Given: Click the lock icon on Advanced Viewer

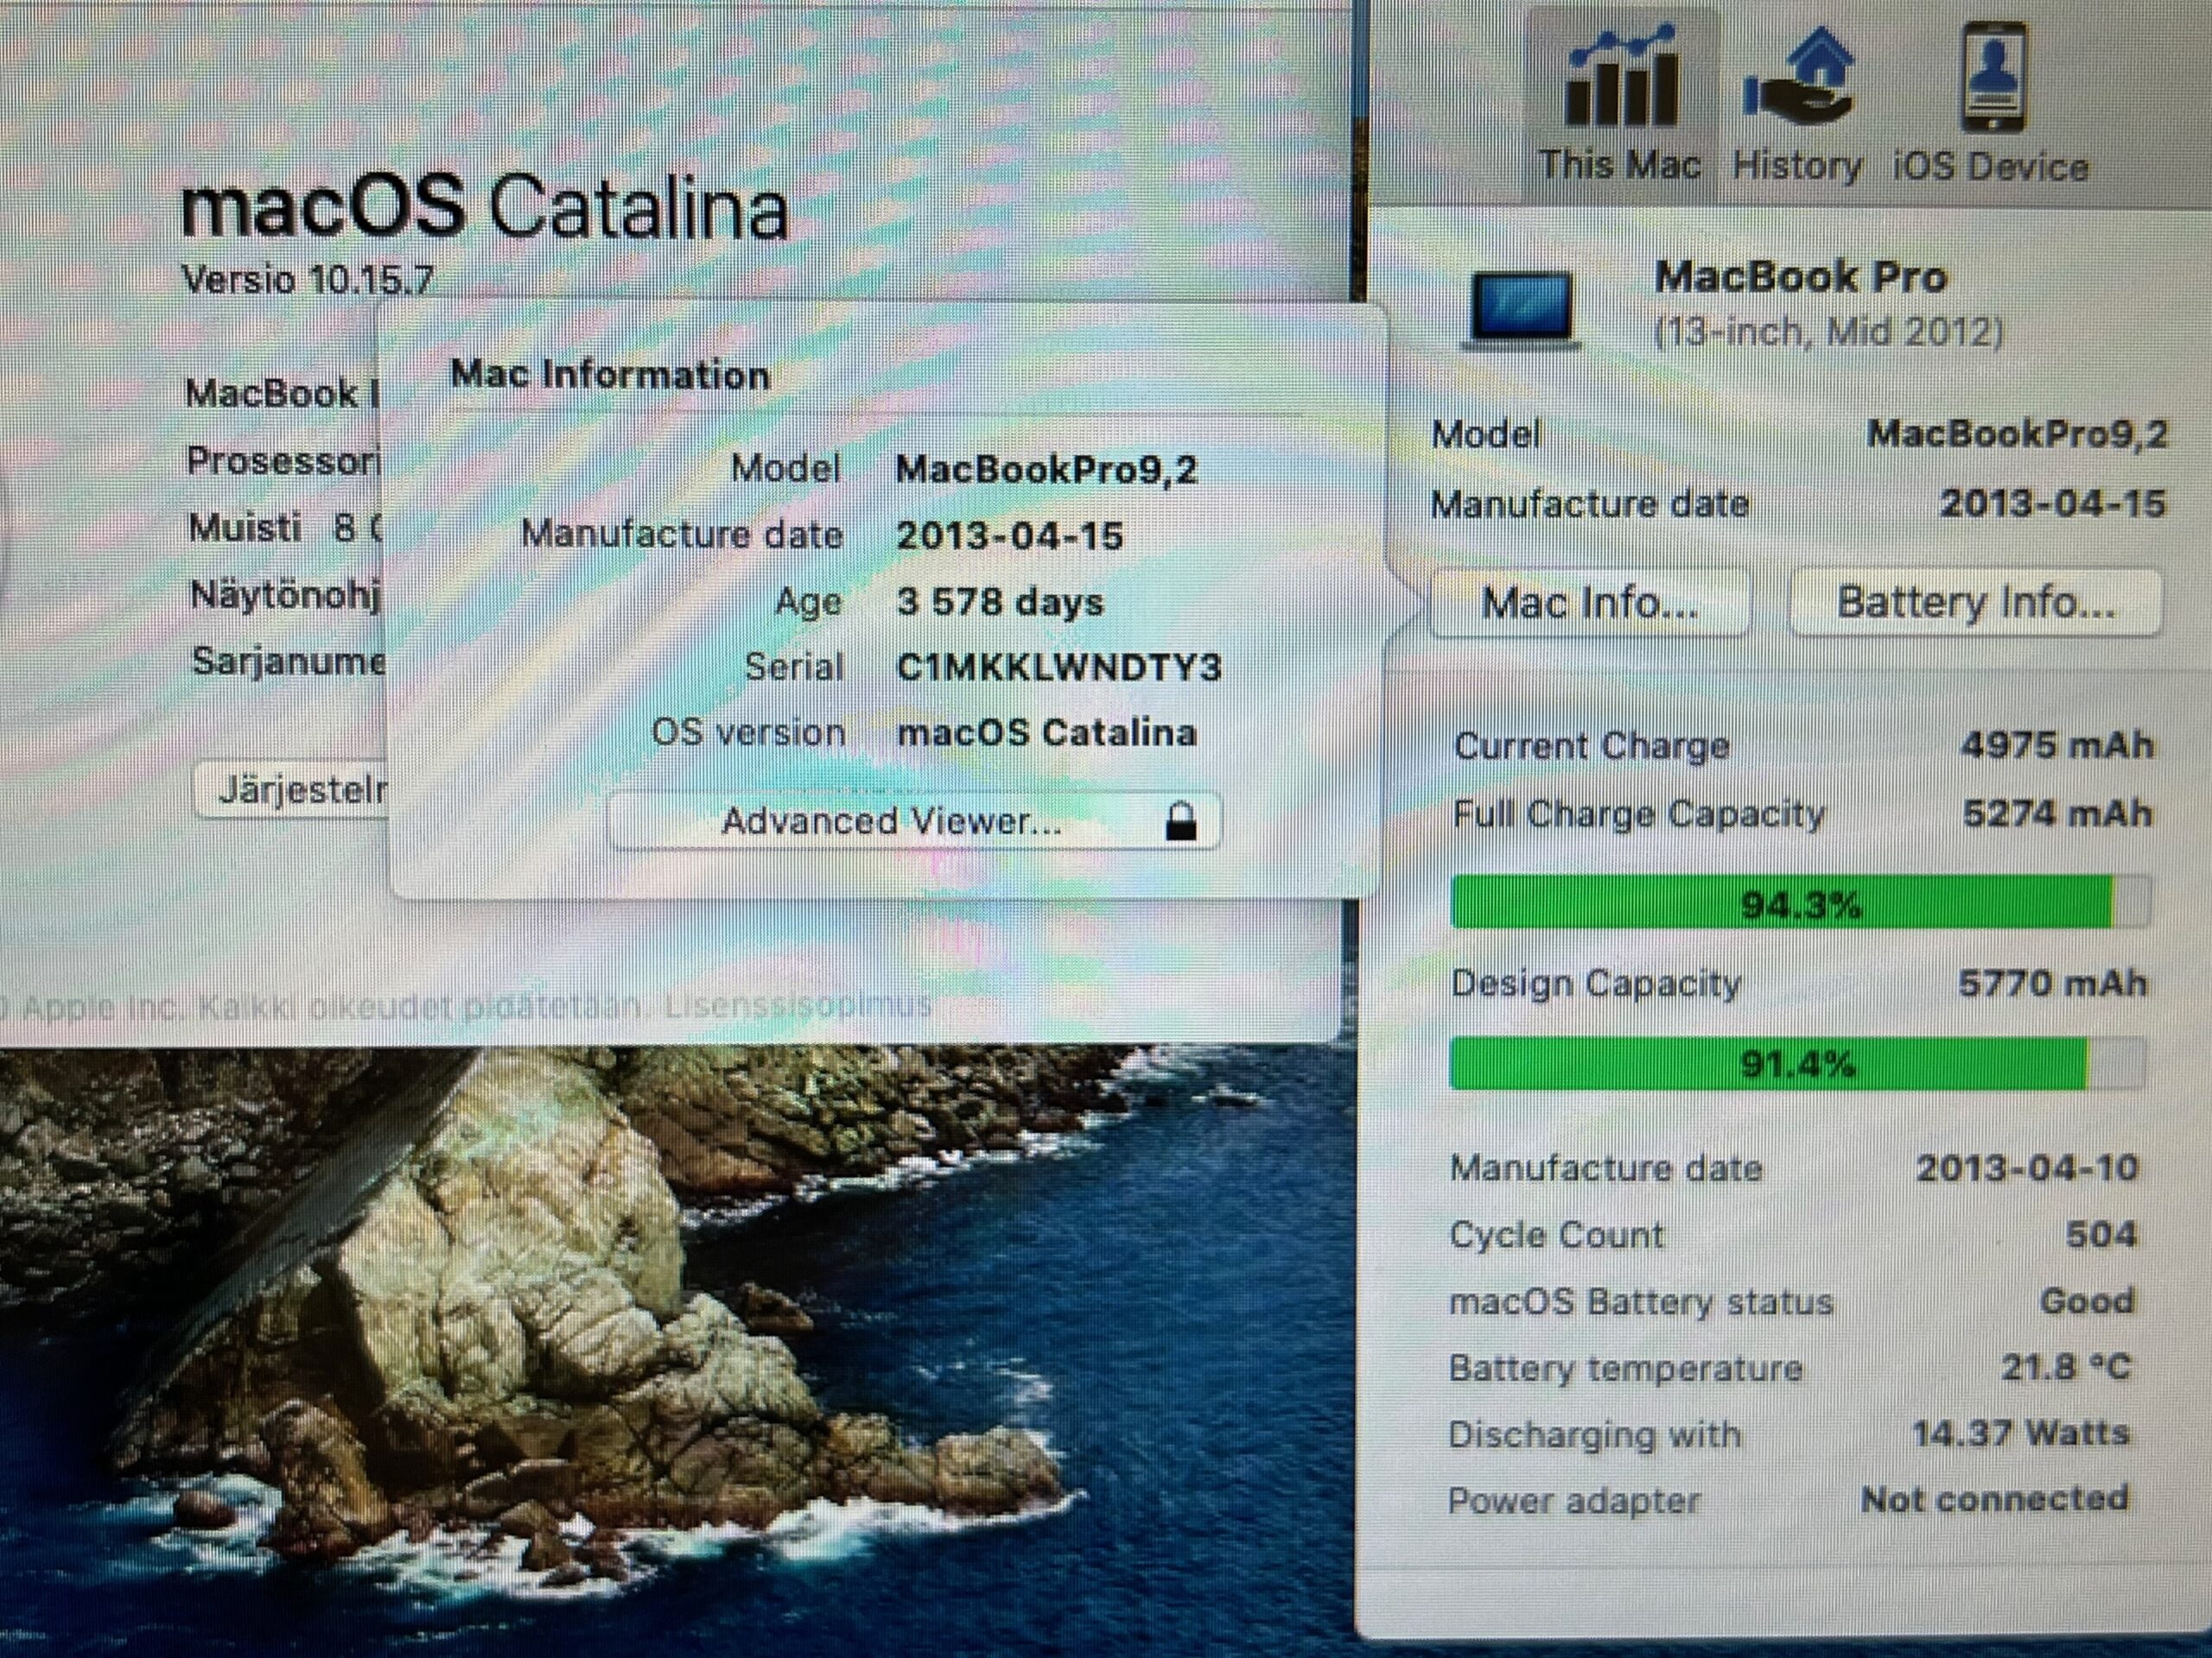Looking at the screenshot, I should [1181, 820].
